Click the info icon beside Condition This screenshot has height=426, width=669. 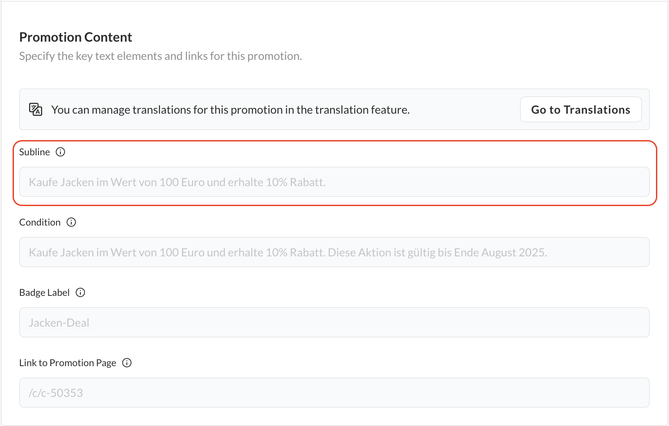71,222
